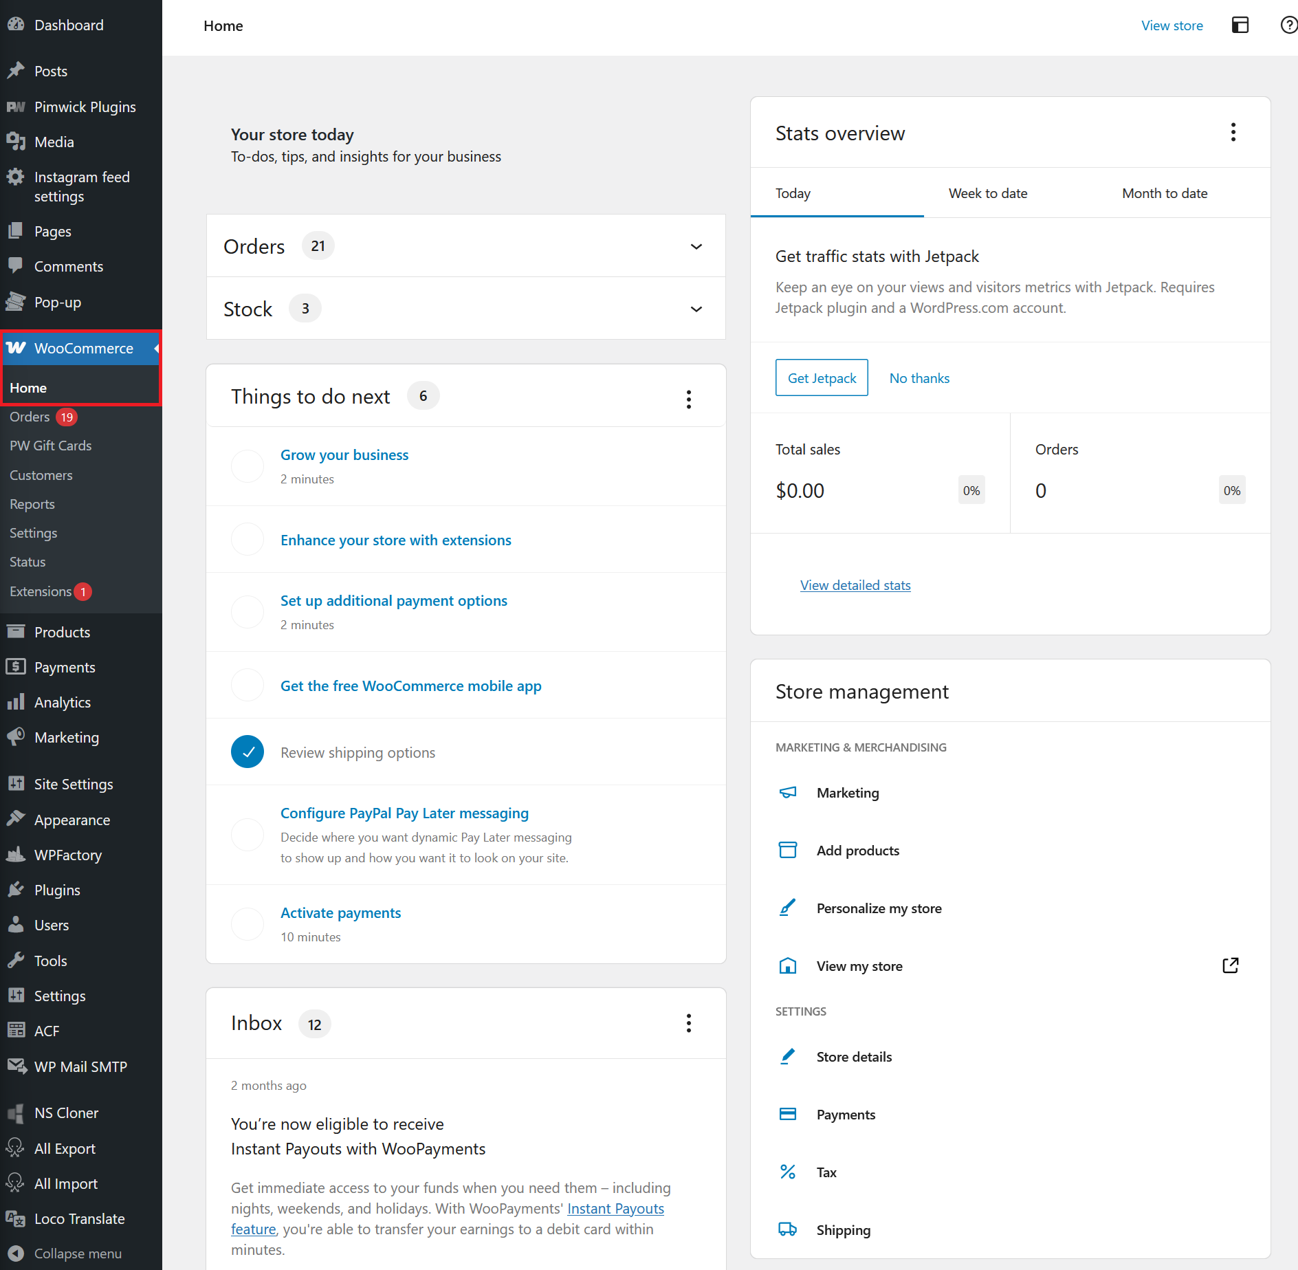Click the No thanks button
Screen dimensions: 1298x1270
coord(919,378)
